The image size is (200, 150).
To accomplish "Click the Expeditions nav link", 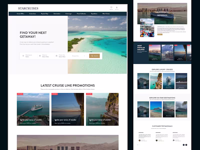I will pyautogui.click(x=94, y=14).
